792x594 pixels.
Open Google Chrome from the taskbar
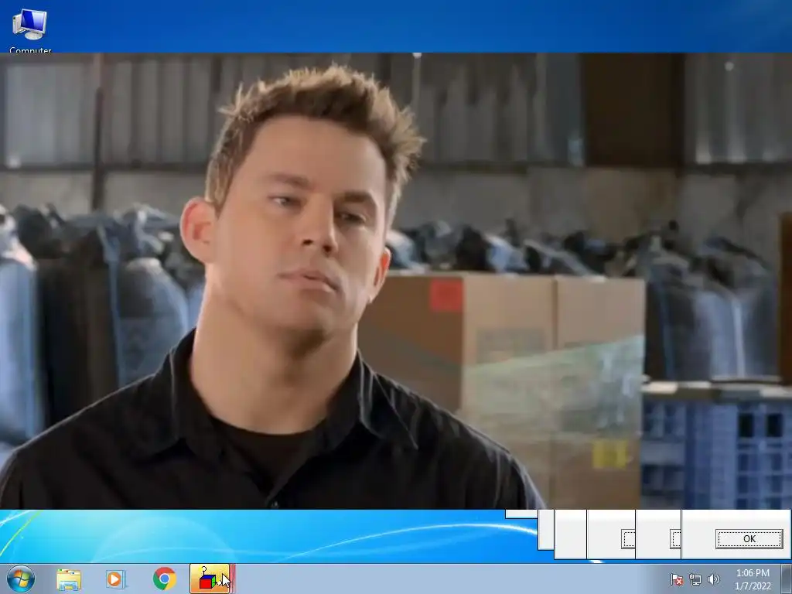(164, 579)
